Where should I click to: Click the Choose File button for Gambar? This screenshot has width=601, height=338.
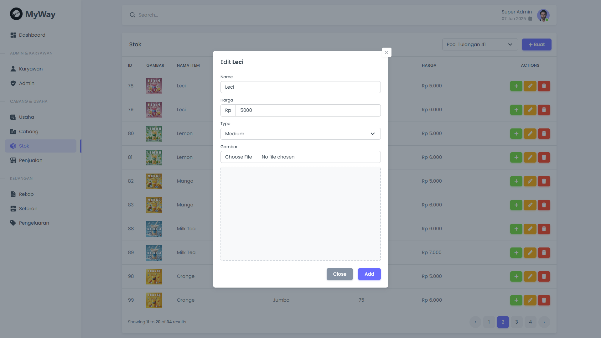pyautogui.click(x=239, y=157)
